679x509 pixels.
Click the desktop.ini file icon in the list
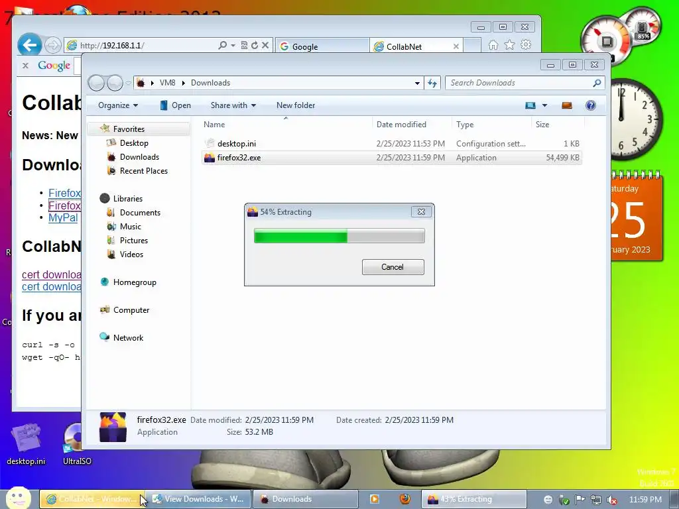coord(210,143)
